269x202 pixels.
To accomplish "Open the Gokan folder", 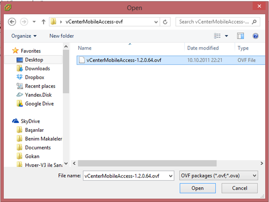I will point(32,157).
